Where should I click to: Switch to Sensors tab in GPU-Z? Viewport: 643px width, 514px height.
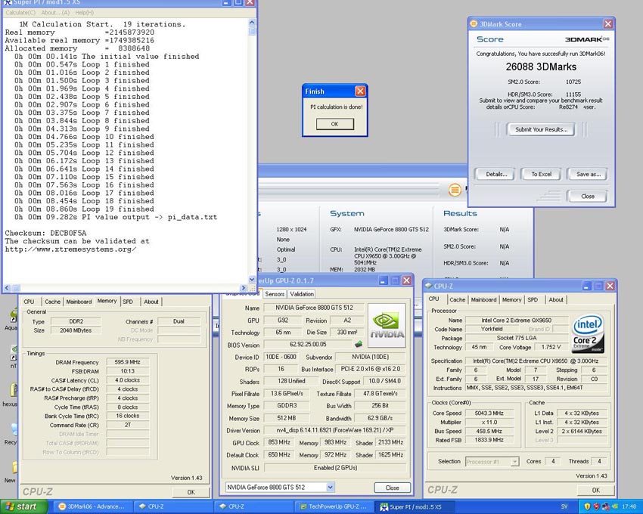point(275,294)
